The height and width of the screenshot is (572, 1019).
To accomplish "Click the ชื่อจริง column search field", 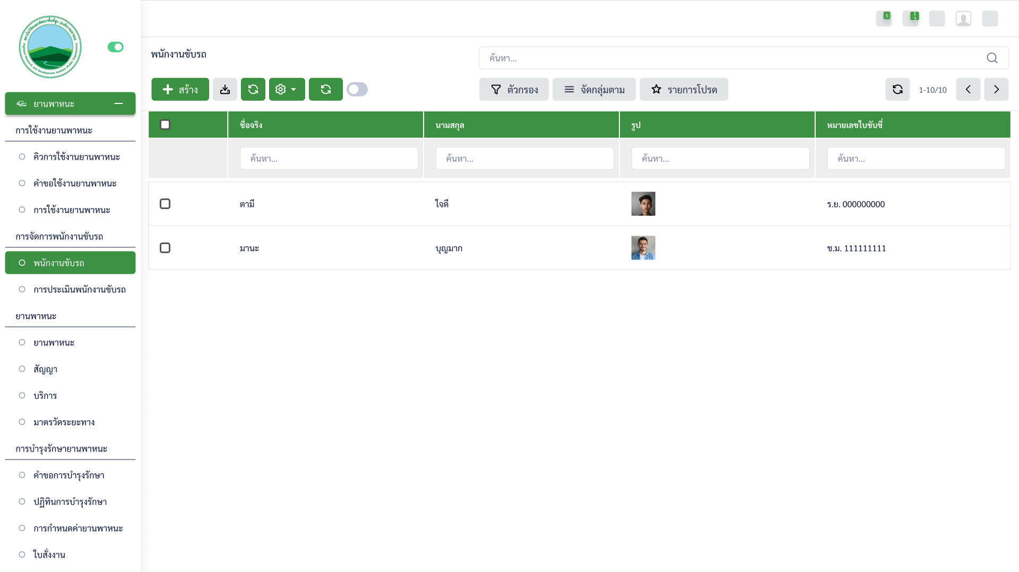I will coord(329,158).
